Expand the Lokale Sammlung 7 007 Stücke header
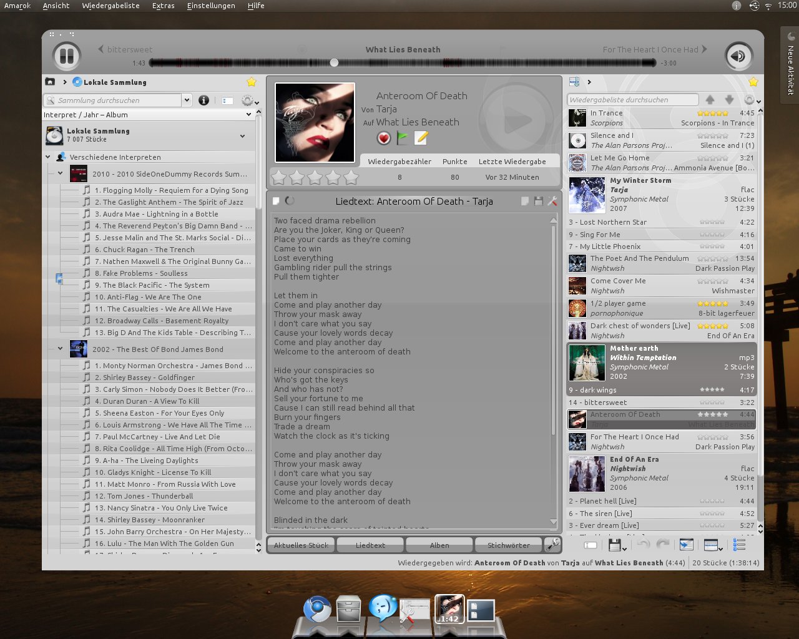Image resolution: width=799 pixels, height=639 pixels. 149,135
